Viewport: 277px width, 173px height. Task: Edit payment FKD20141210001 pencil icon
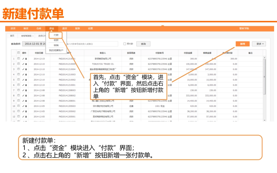[x=23, y=85]
